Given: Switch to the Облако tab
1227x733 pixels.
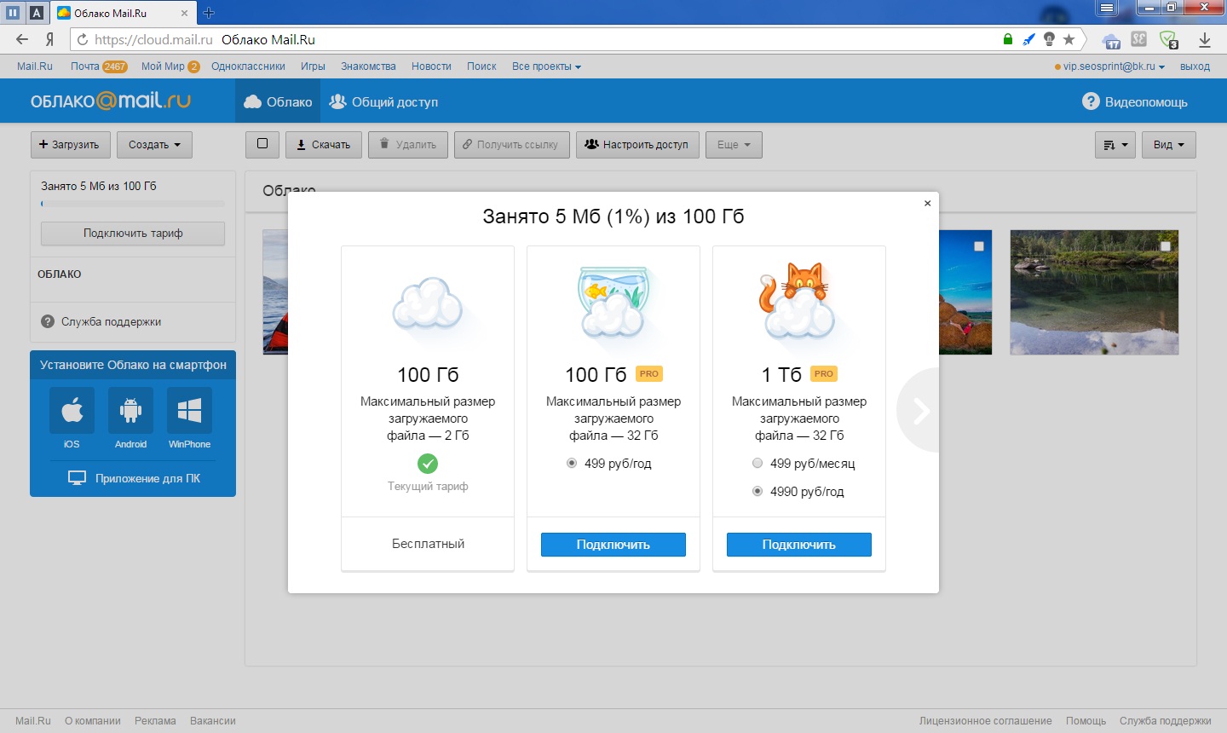Looking at the screenshot, I should click(x=278, y=101).
